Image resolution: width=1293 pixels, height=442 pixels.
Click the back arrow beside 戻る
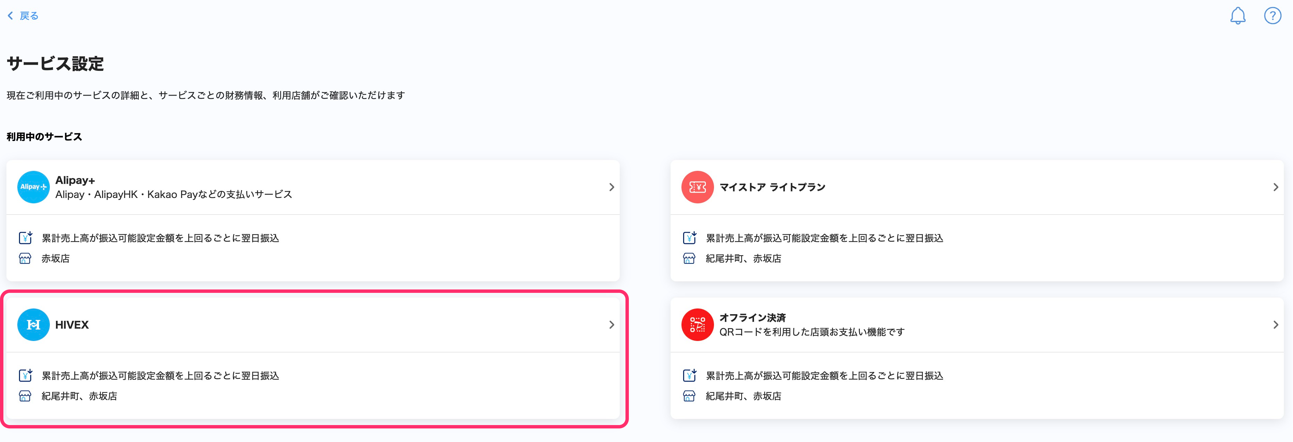(11, 16)
